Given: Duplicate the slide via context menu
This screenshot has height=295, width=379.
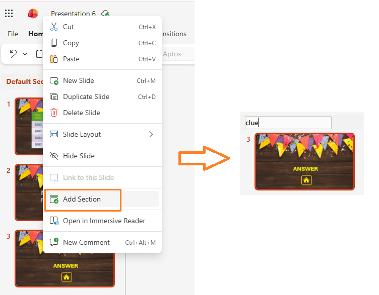Looking at the screenshot, I should click(86, 96).
